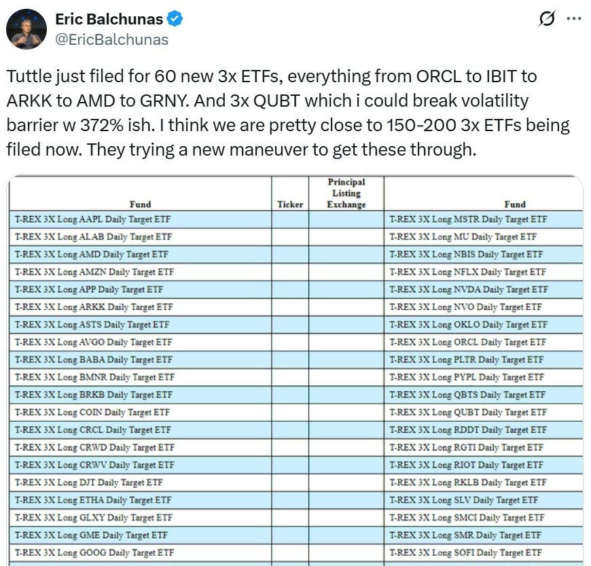Open the three-dot more options menu
This screenshot has height=566, width=591.
point(574,20)
